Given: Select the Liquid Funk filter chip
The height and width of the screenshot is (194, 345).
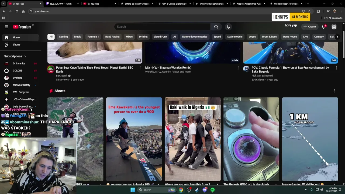Looking at the screenshot, I should tap(160, 37).
